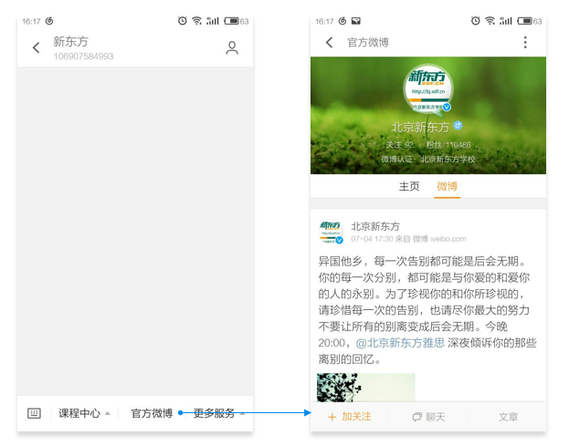Switch to keyboard input with the keyboard icon
Image resolution: width=569 pixels, height=446 pixels.
(x=34, y=413)
